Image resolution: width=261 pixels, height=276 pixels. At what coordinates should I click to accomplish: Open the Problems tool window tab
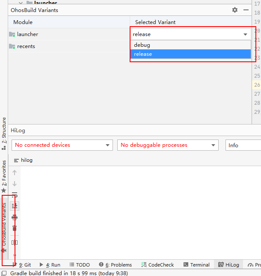pyautogui.click(x=115, y=265)
